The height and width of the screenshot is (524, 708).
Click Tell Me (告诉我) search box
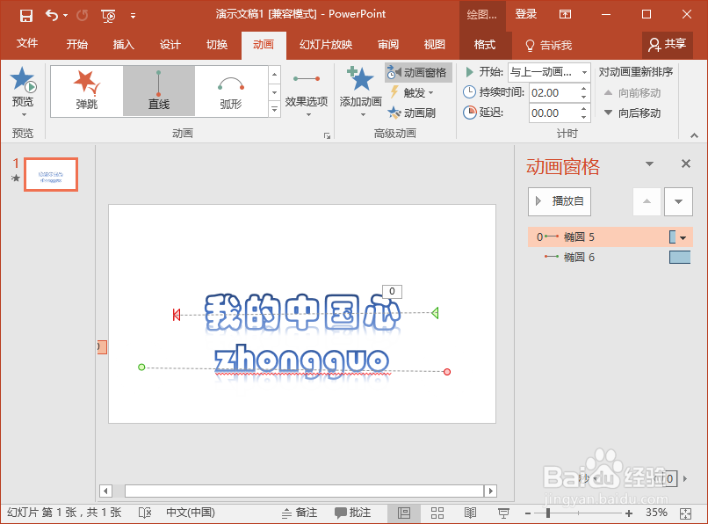(x=549, y=45)
